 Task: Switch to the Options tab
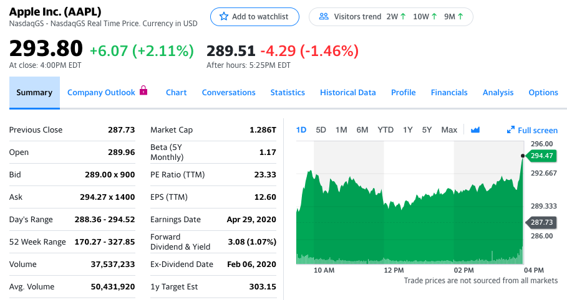[543, 93]
